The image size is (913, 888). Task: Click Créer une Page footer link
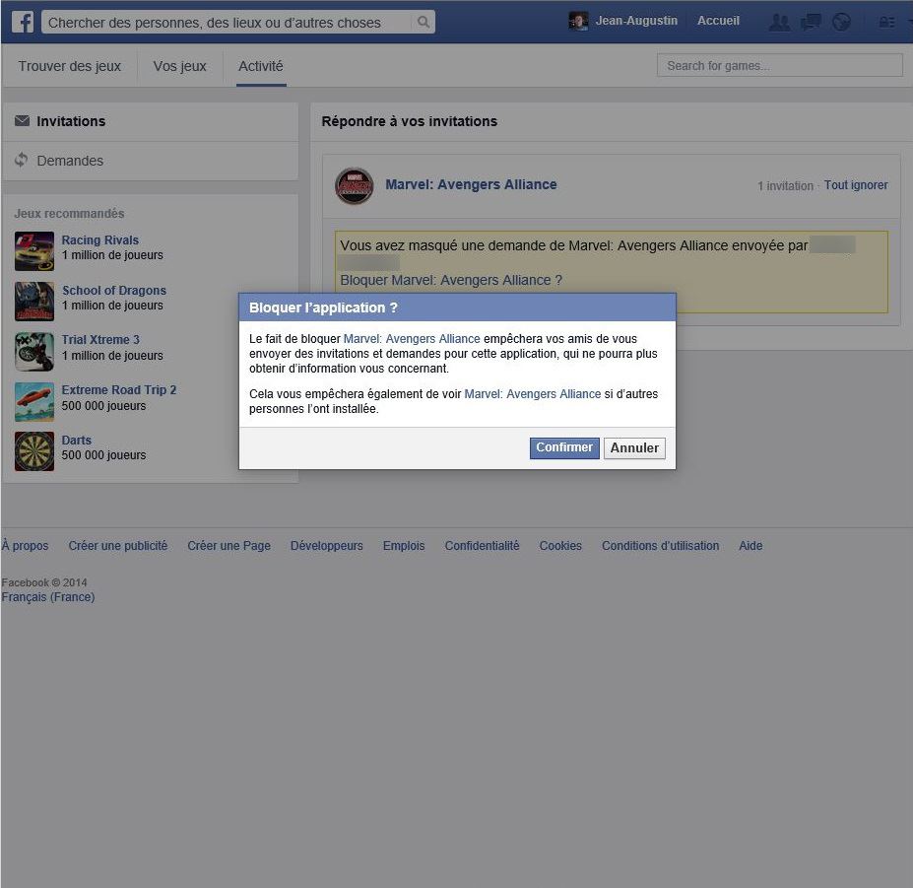(x=228, y=546)
